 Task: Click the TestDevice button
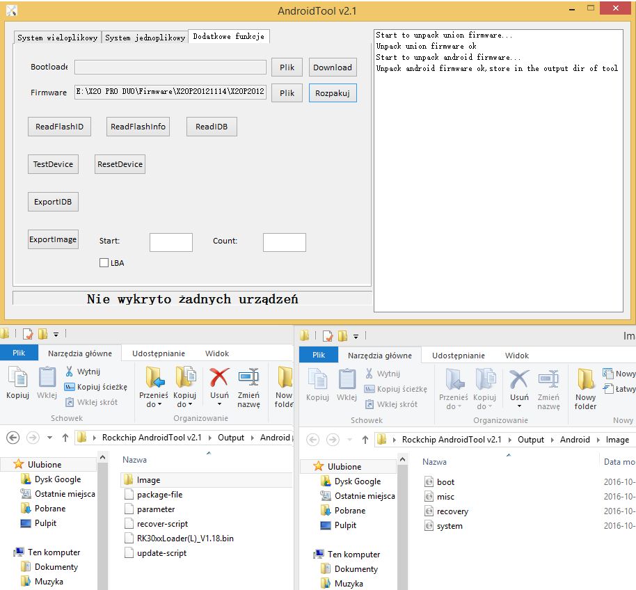(x=53, y=164)
